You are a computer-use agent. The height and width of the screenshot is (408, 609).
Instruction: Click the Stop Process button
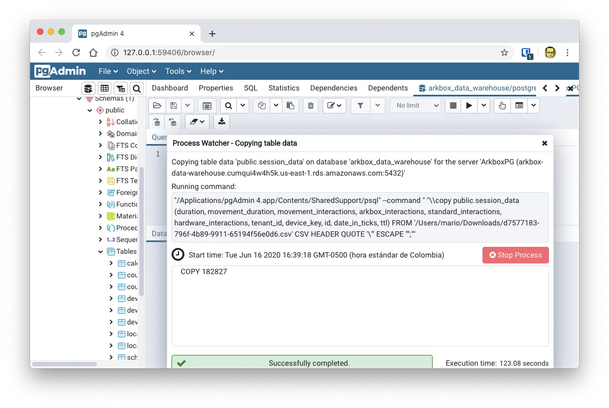[x=515, y=255]
